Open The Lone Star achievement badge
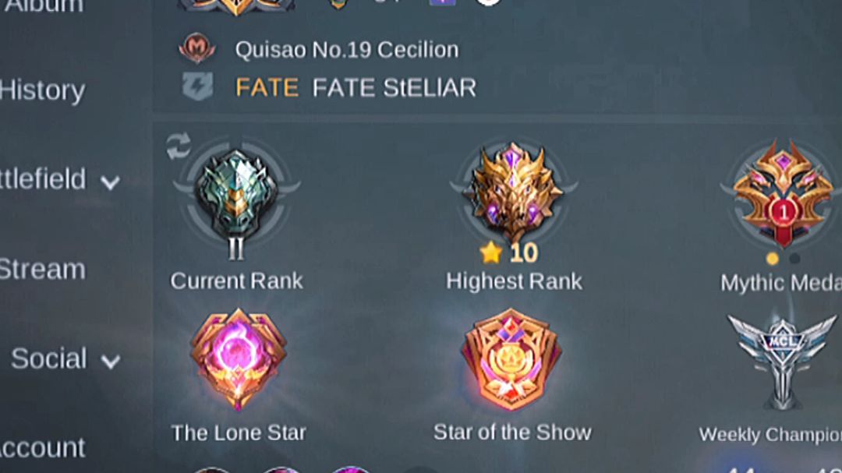This screenshot has width=842, height=473. click(x=238, y=359)
